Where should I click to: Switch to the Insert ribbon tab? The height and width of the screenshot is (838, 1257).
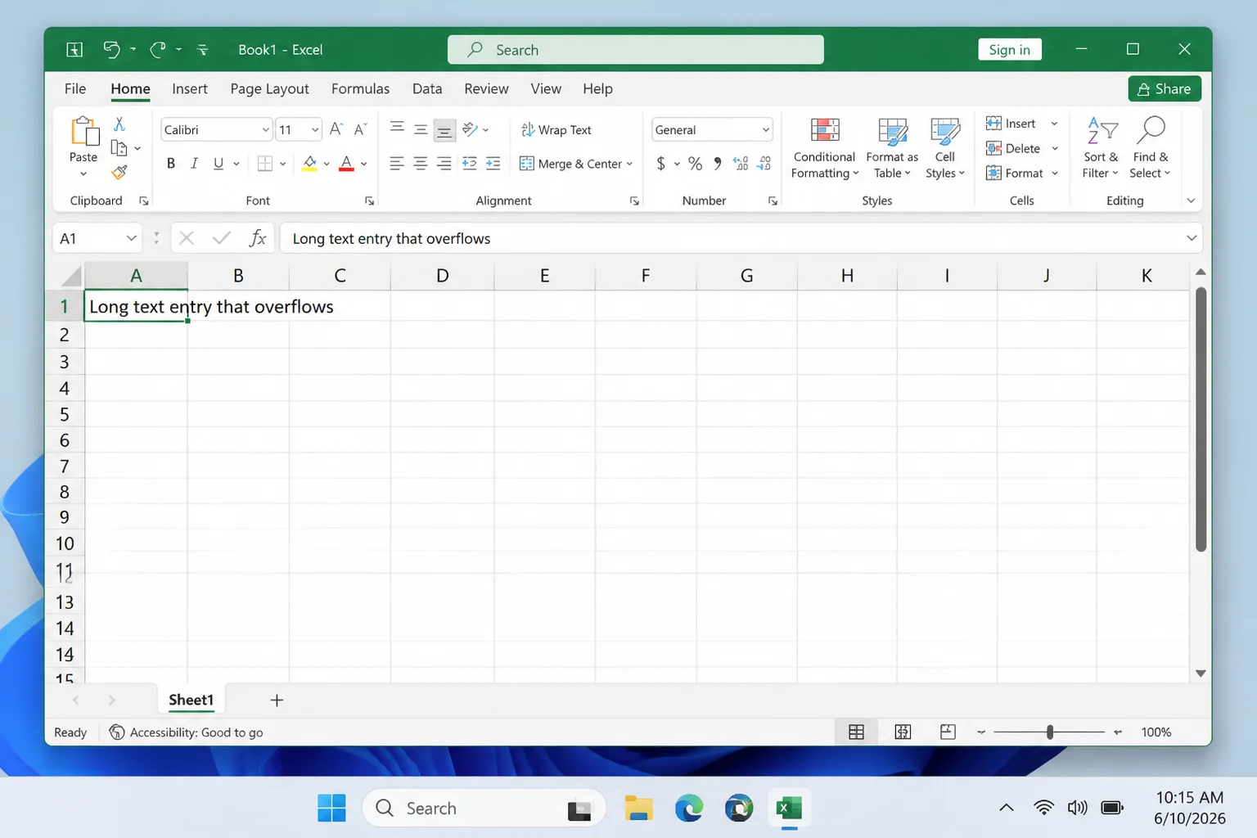click(190, 88)
